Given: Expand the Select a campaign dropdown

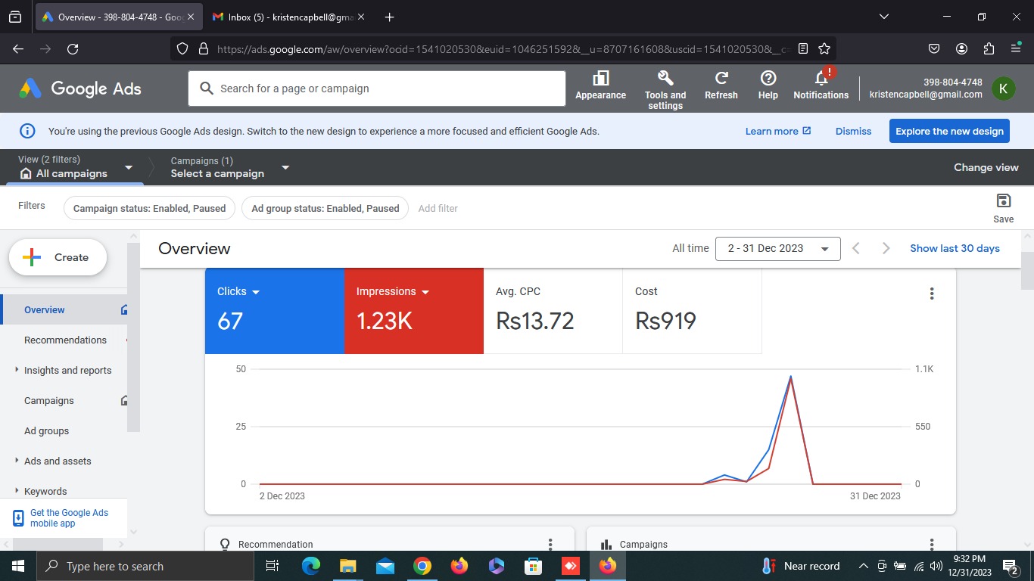Looking at the screenshot, I should [x=285, y=167].
